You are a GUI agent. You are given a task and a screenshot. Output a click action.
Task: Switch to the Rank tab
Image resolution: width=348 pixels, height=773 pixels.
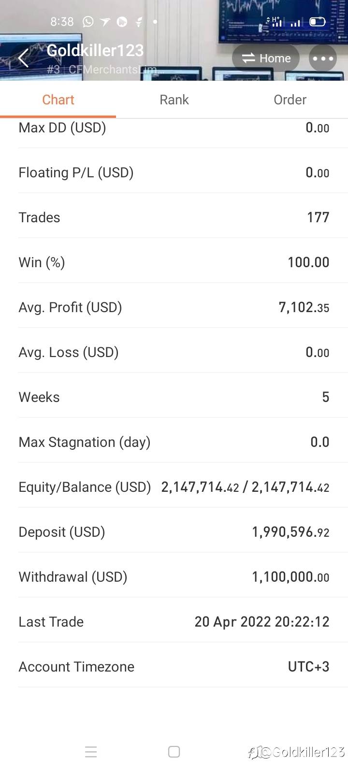pos(174,100)
